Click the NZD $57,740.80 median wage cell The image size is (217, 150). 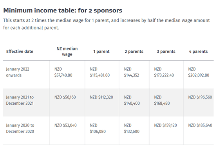(63, 72)
